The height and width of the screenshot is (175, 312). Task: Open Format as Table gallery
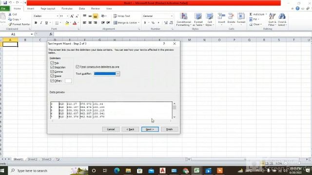[x=198, y=19]
